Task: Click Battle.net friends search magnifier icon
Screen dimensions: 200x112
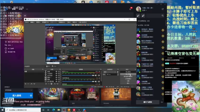Action: pyautogui.click(x=163, y=16)
